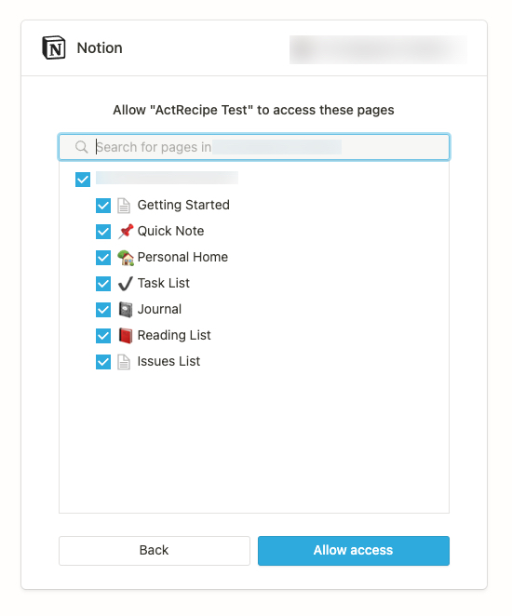Image resolution: width=512 pixels, height=616 pixels.
Task: Uncheck the Getting Started checkbox
Action: tap(103, 205)
